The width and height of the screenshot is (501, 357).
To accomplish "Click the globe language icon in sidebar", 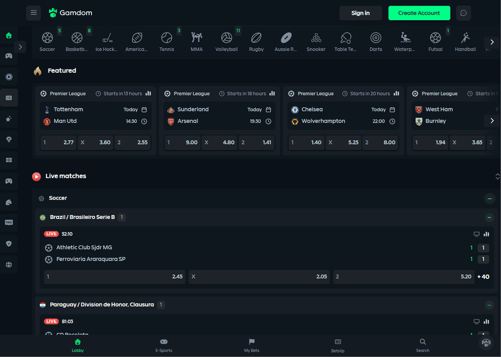I will coord(9,265).
